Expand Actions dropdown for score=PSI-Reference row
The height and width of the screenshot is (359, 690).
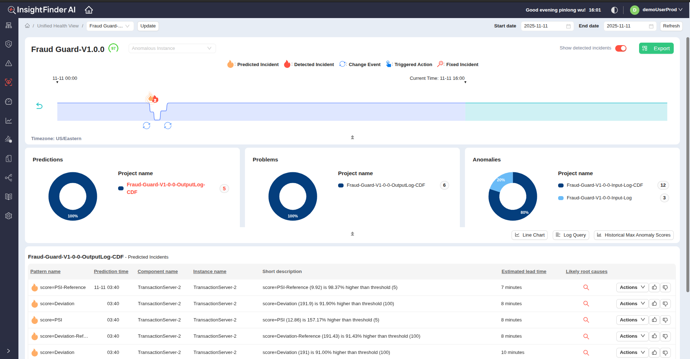632,287
